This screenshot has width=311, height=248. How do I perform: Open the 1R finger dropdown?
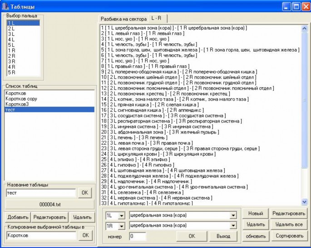(x=121, y=226)
